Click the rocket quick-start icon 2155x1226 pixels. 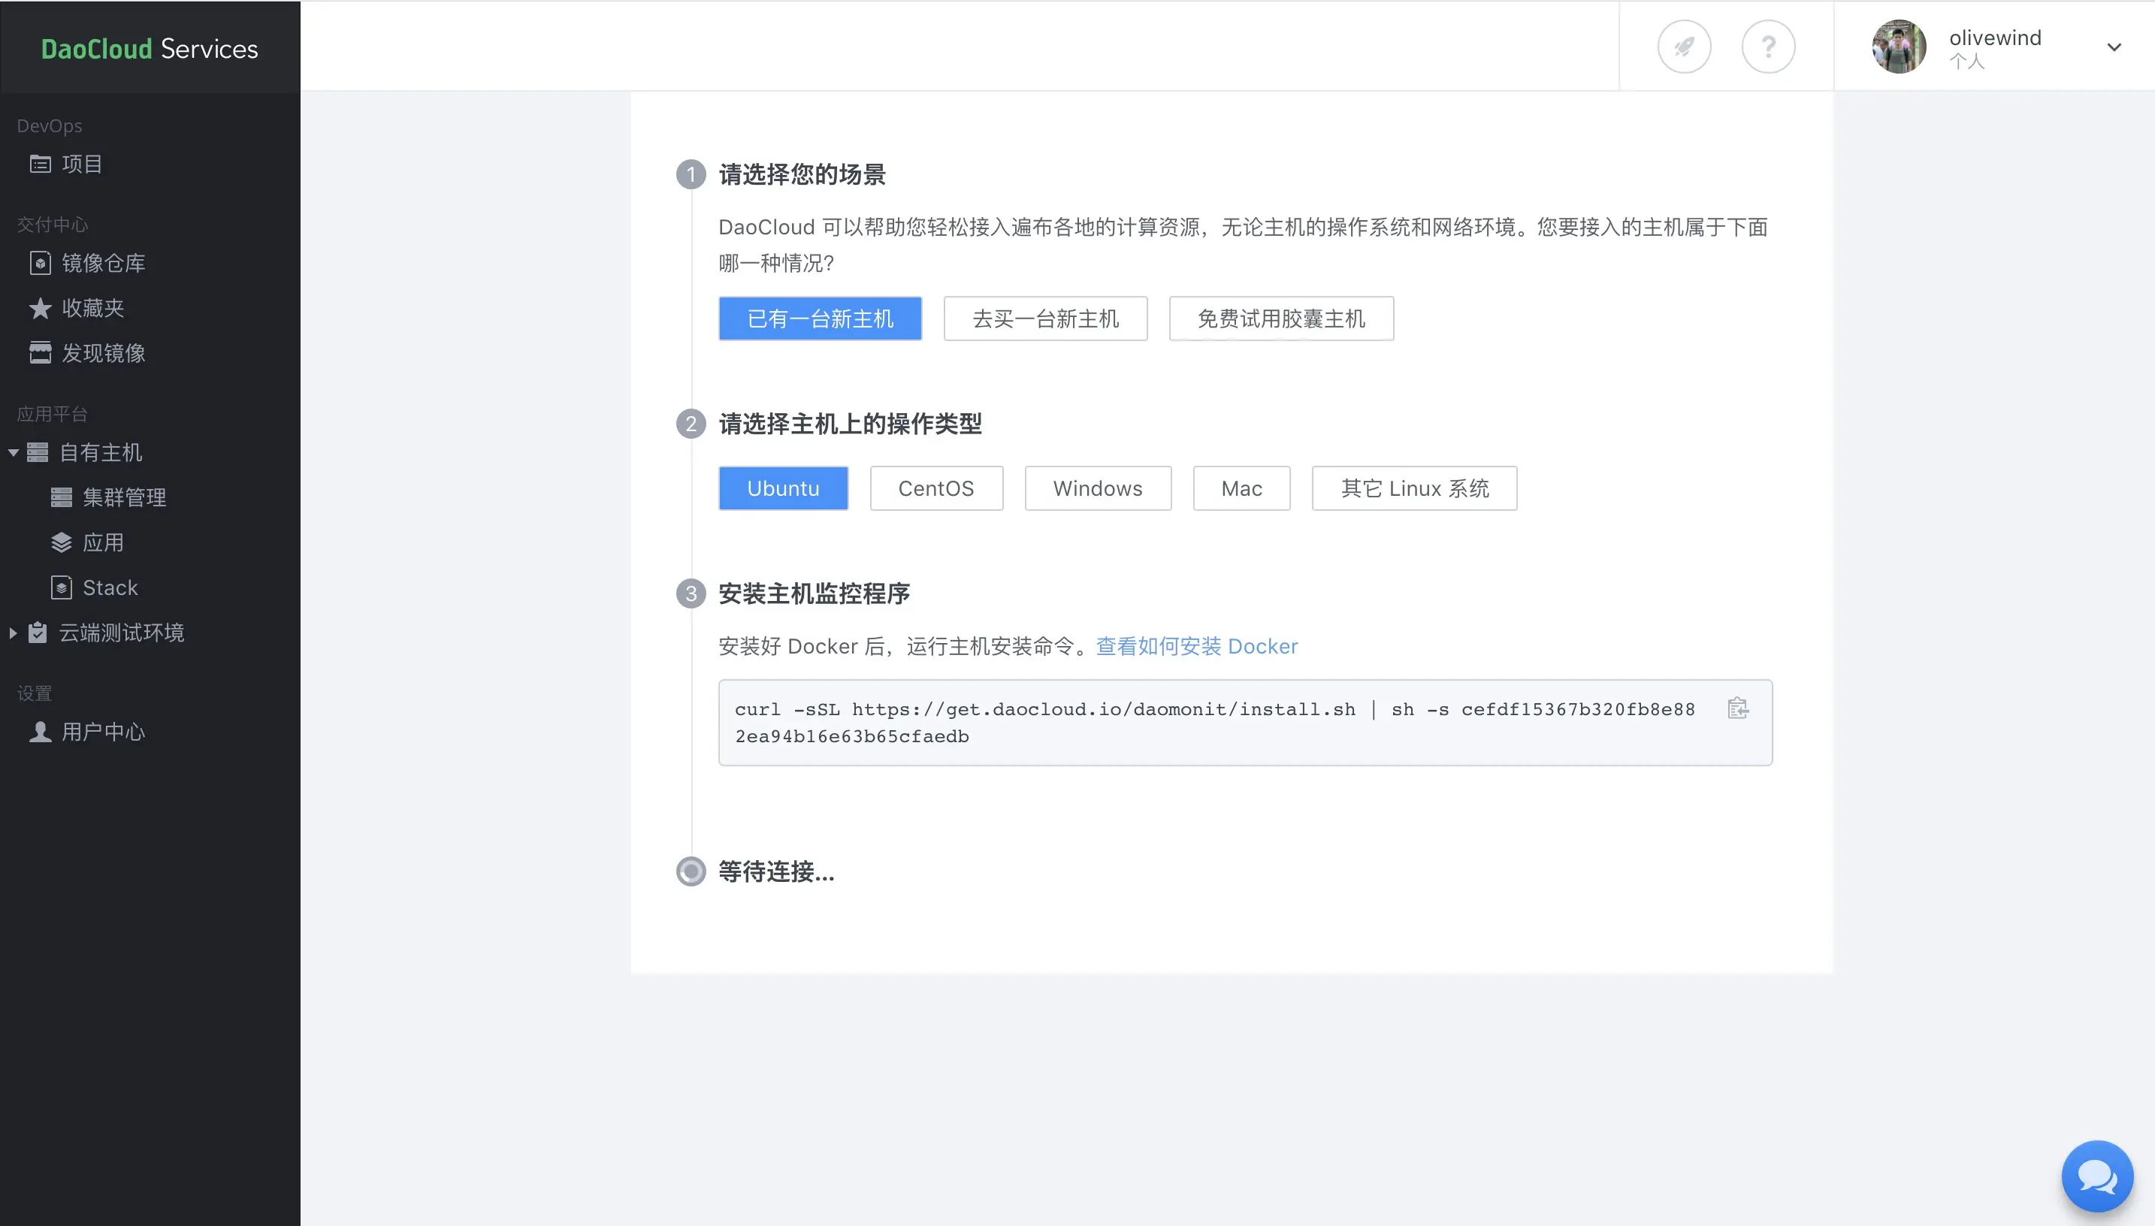point(1683,47)
